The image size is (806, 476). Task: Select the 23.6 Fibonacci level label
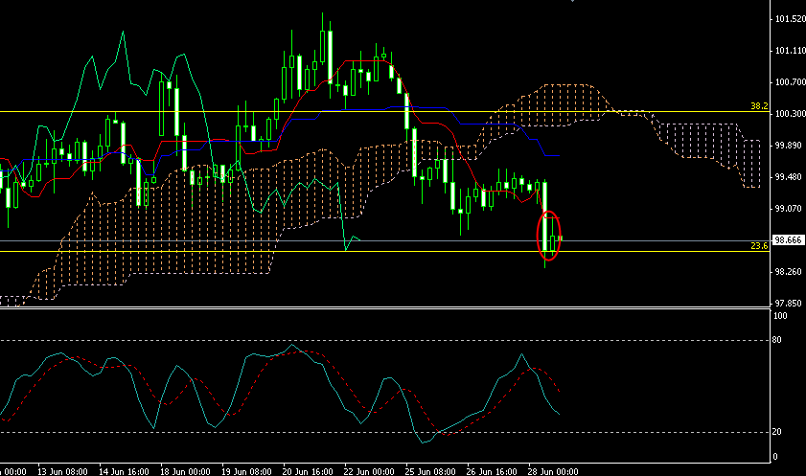pyautogui.click(x=759, y=246)
